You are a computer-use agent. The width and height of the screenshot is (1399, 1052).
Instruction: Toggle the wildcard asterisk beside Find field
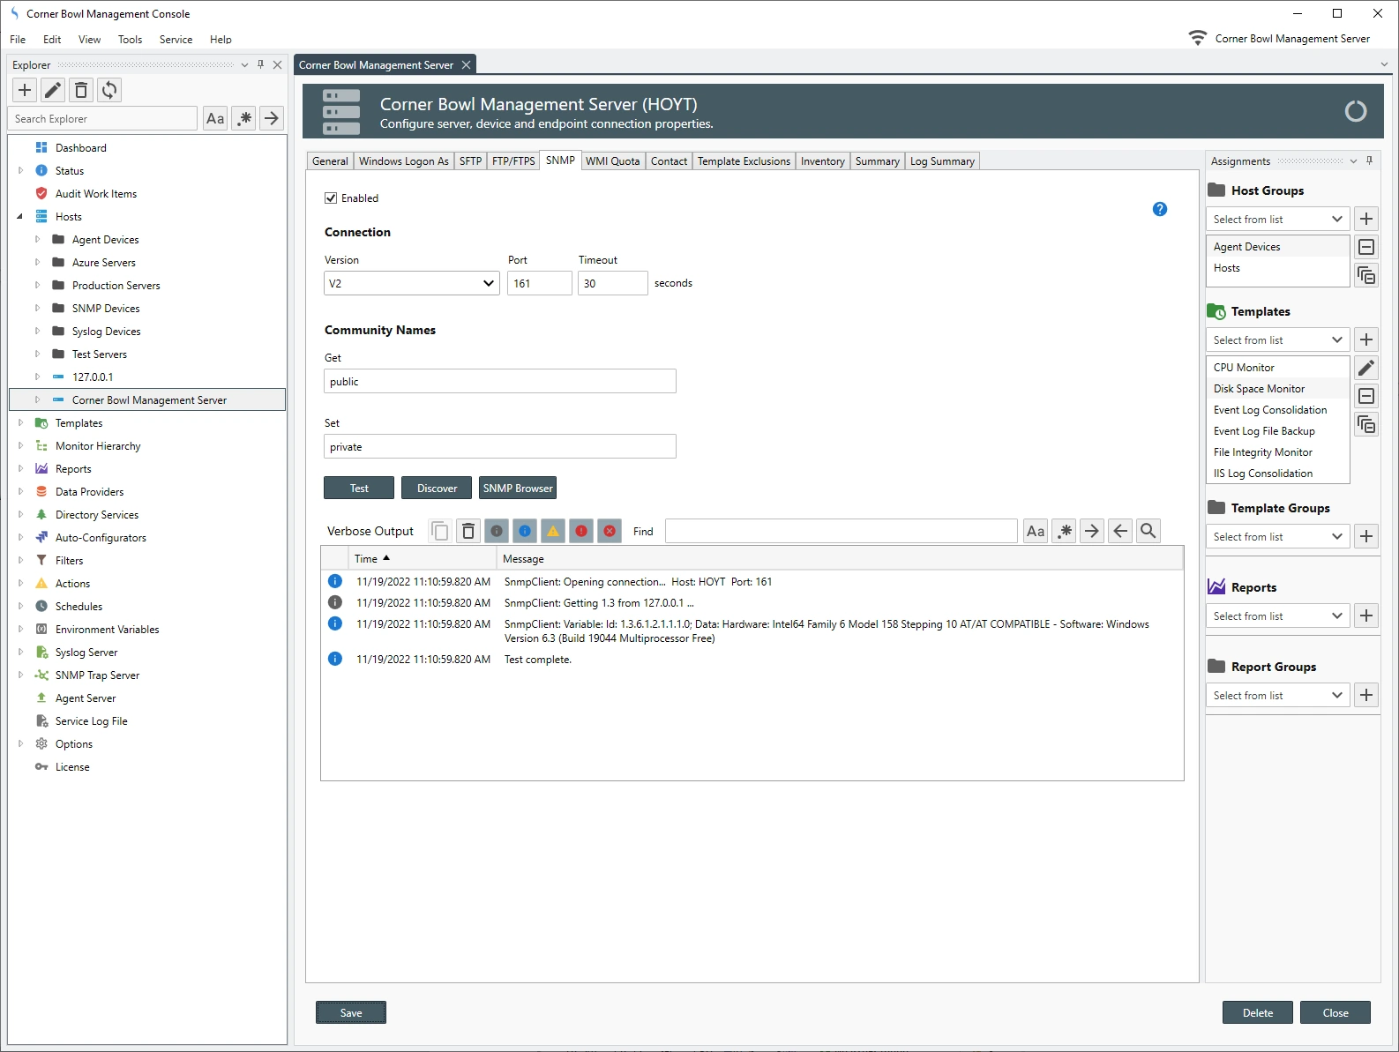click(1065, 531)
